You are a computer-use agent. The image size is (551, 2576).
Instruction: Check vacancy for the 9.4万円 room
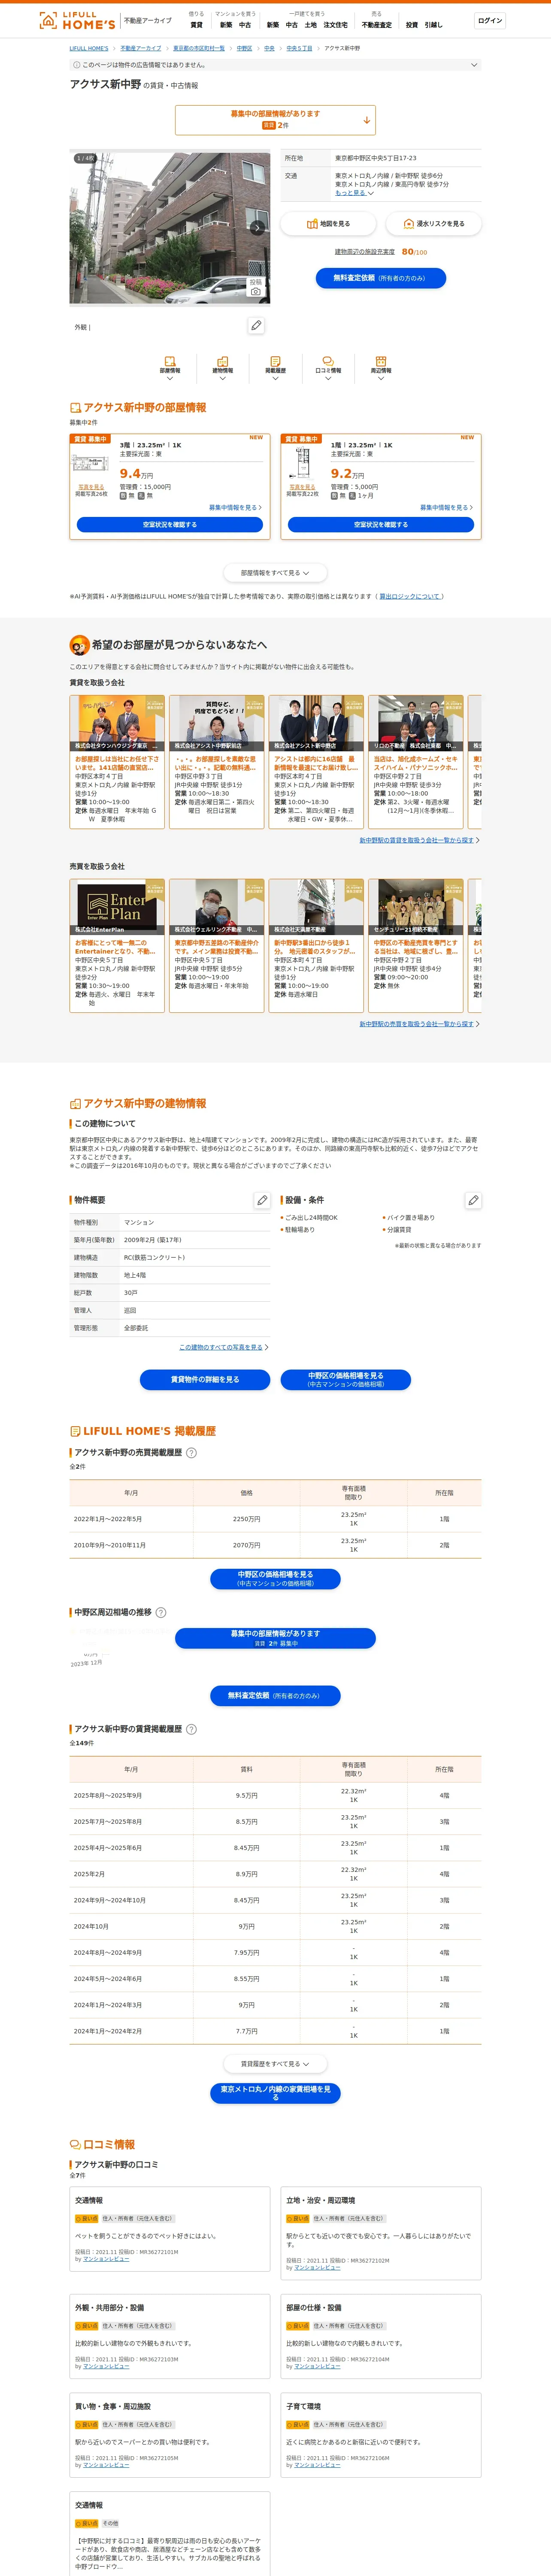click(170, 525)
